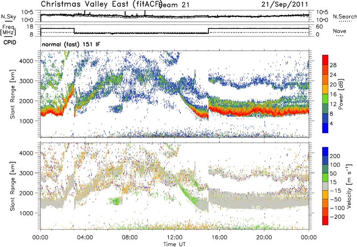
Task: Click the "04:00" time tick label
Action: [x=85, y=238]
